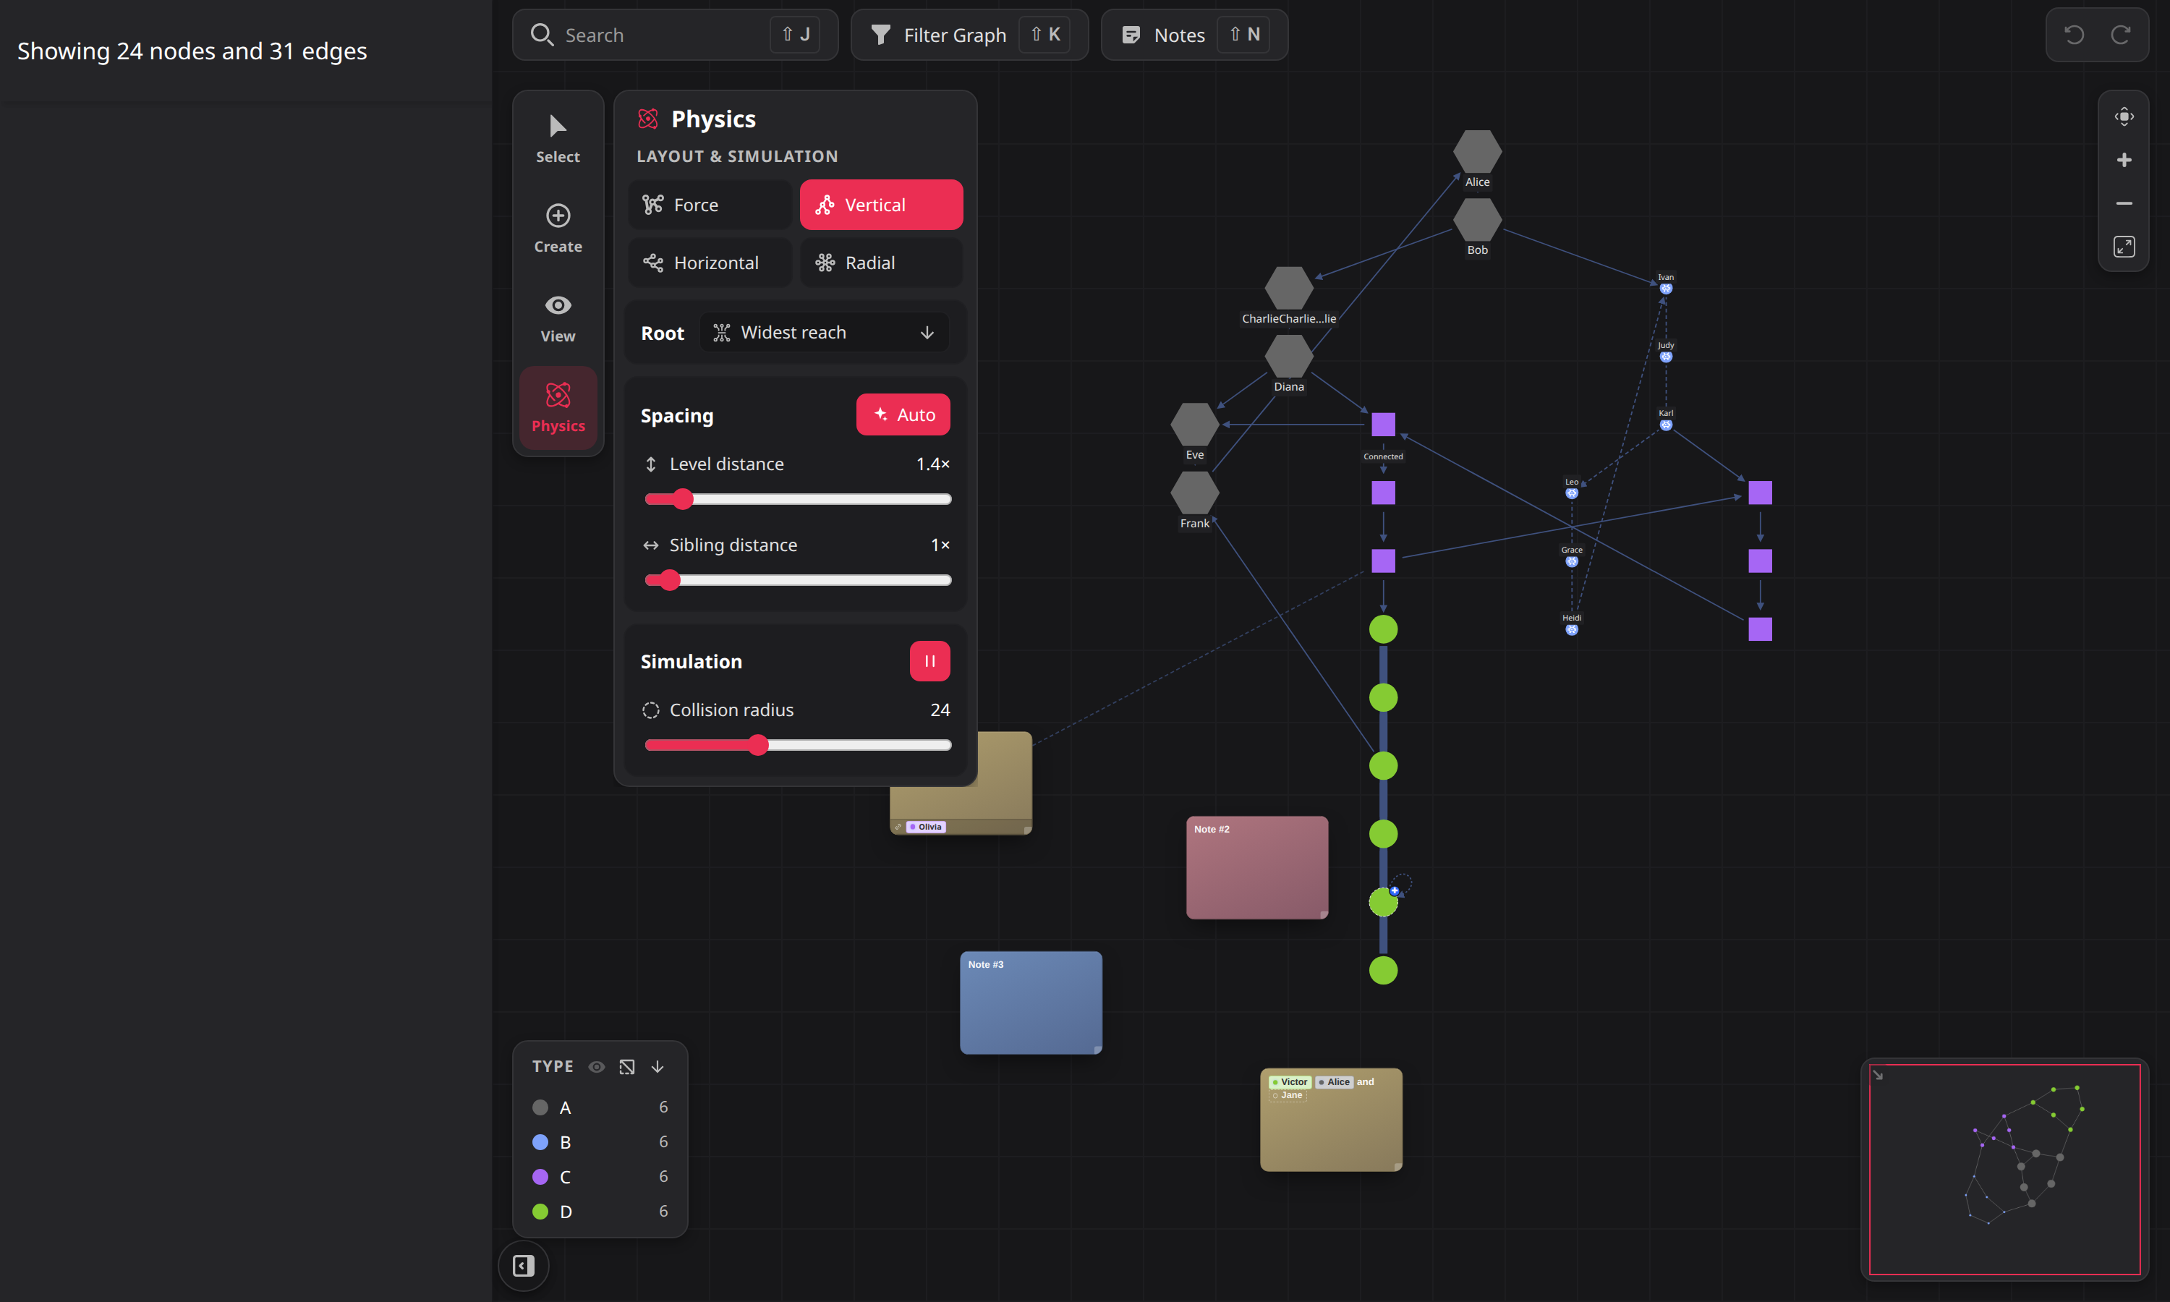Viewport: 2170px width, 1302px height.
Task: Click the Auto spacing button
Action: 903,414
